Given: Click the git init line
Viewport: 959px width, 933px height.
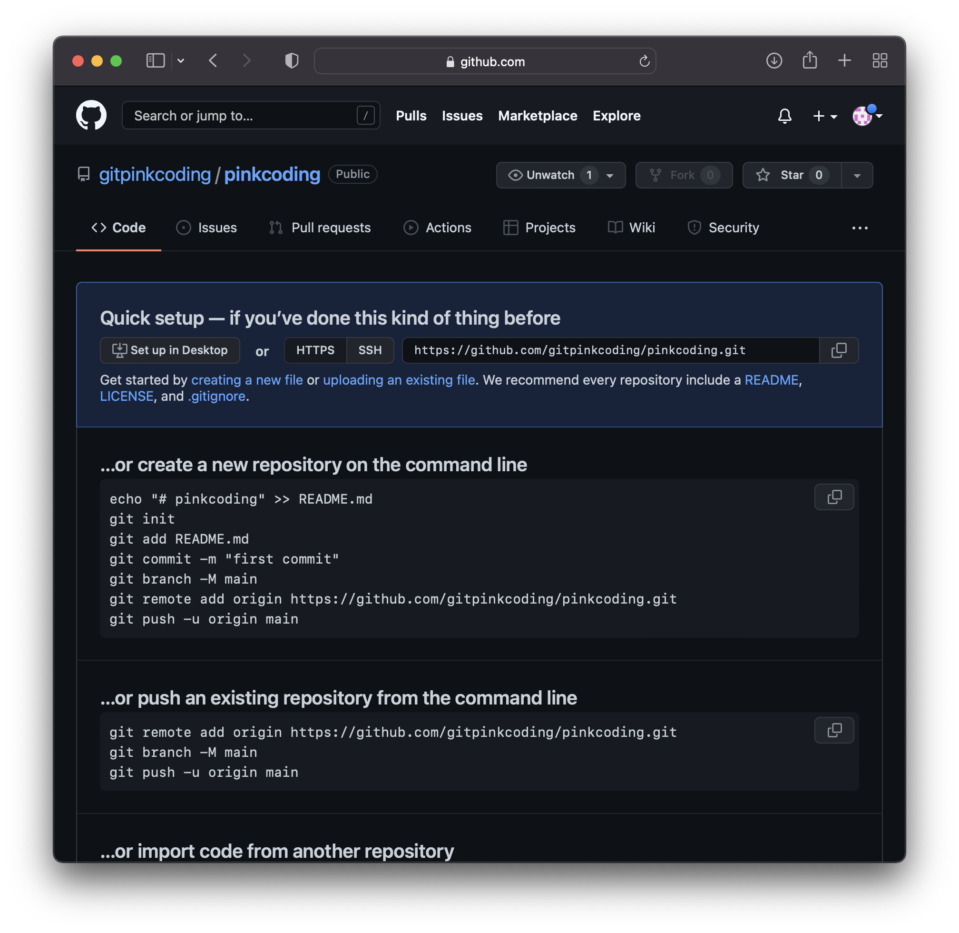Looking at the screenshot, I should pos(142,519).
